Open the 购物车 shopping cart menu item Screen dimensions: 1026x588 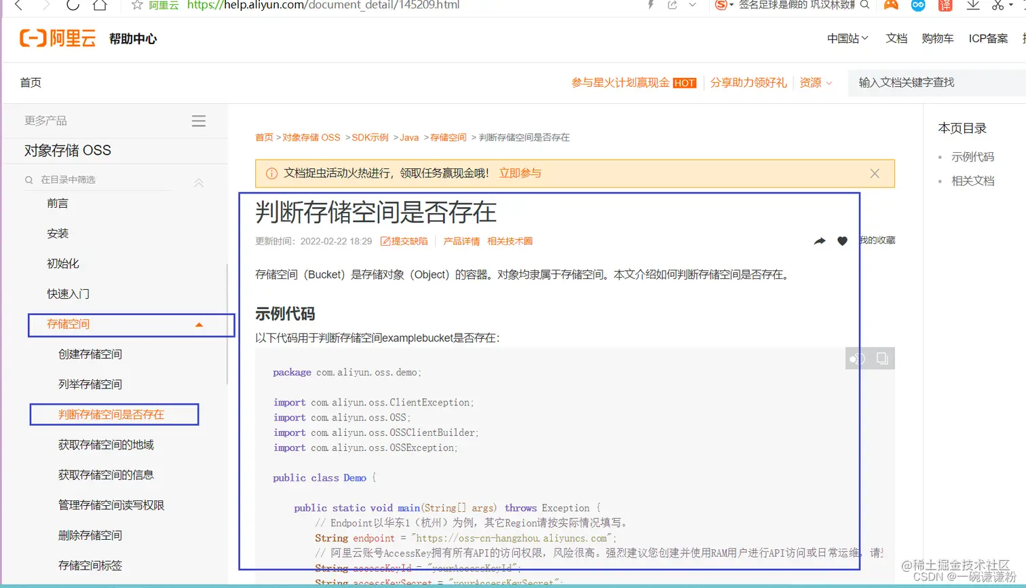click(938, 39)
